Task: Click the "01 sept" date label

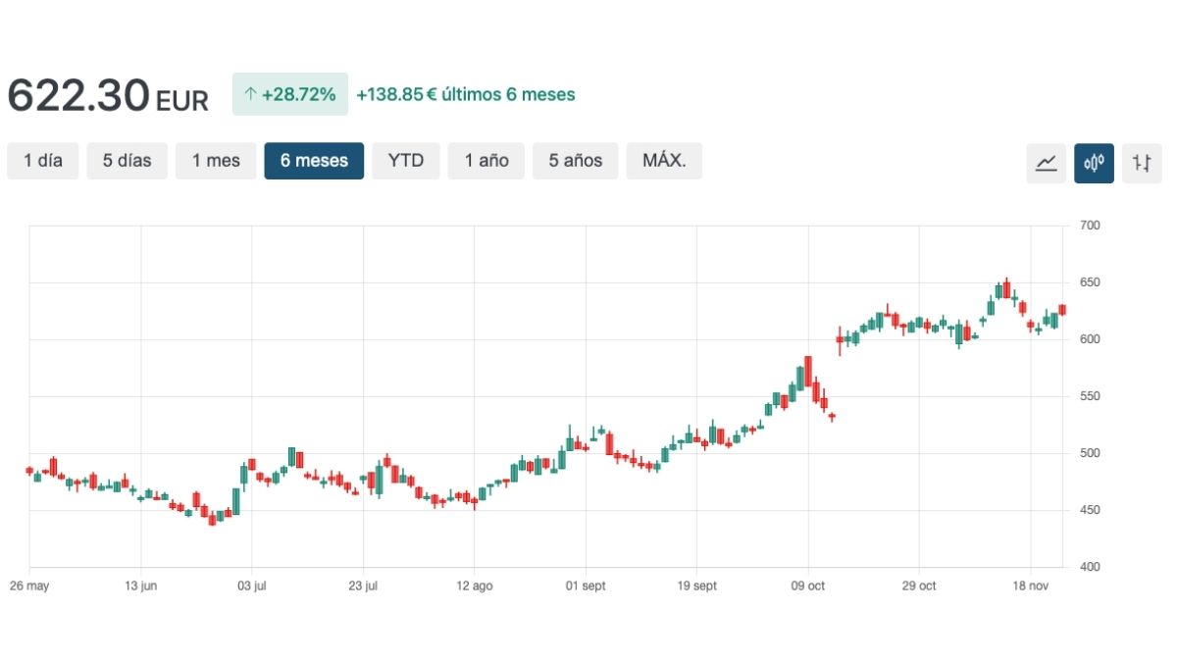Action: coord(586,586)
